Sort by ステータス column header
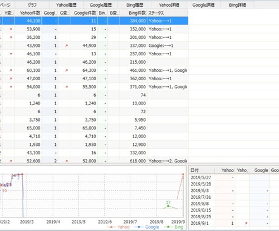279x231 pixels. pyautogui.click(x=167, y=13)
